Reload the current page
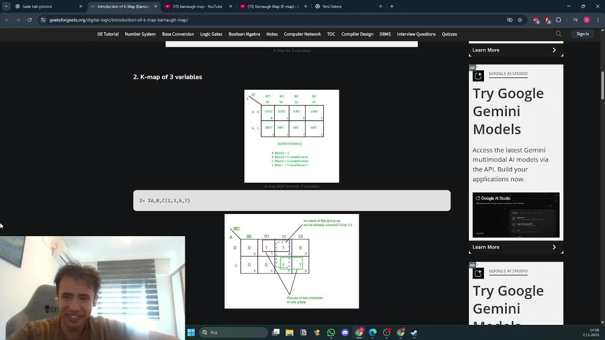Screen dimensions: 605x340 point(29,20)
